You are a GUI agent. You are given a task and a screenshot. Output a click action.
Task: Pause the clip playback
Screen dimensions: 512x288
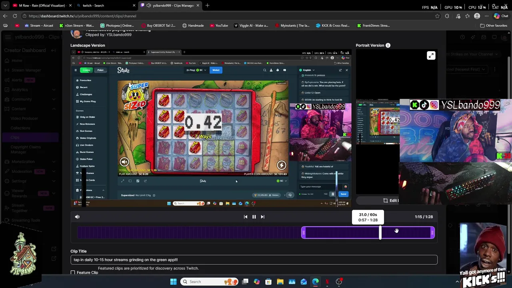254,217
